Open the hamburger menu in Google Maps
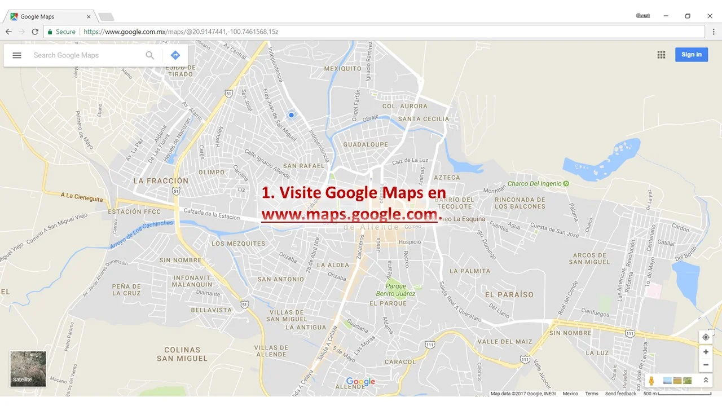The image size is (722, 406). 17,55
